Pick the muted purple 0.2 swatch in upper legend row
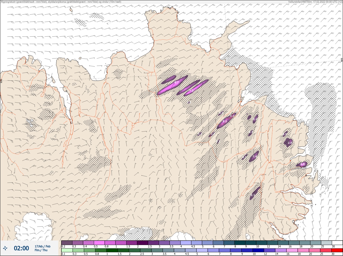 click(x=67, y=243)
